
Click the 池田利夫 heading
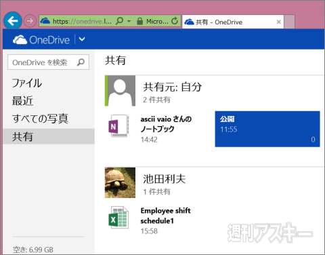165,179
